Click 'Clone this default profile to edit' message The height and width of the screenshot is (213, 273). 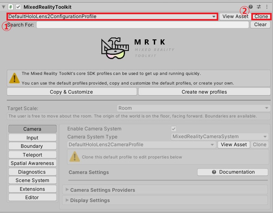pyautogui.click(x=132, y=157)
